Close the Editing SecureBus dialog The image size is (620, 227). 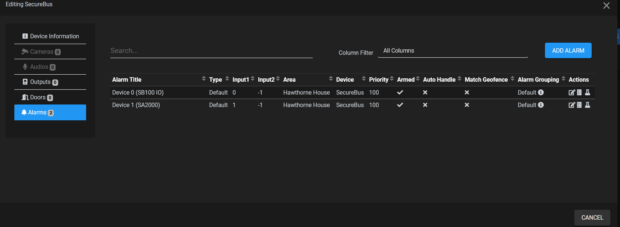click(606, 6)
